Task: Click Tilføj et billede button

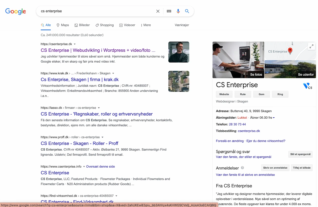Action: click(x=302, y=168)
